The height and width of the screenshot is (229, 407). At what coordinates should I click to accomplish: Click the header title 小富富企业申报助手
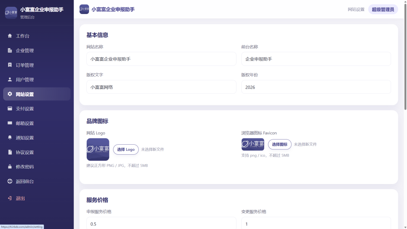(x=113, y=10)
